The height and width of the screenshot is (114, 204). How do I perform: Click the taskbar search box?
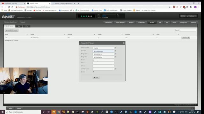click(x=23, y=112)
